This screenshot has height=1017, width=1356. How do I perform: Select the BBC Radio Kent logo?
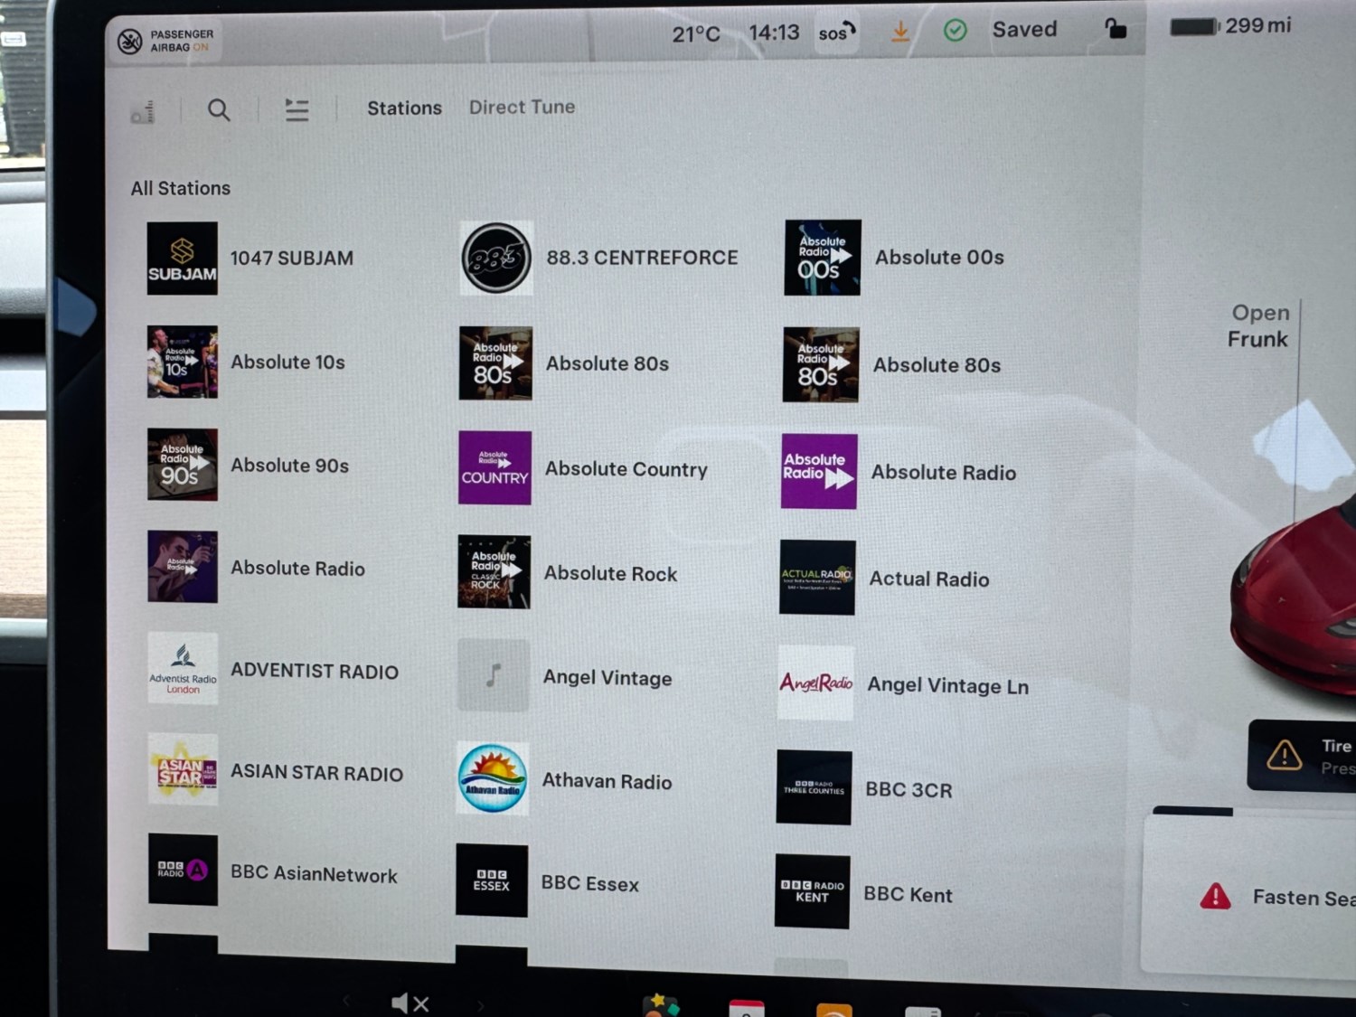point(812,891)
